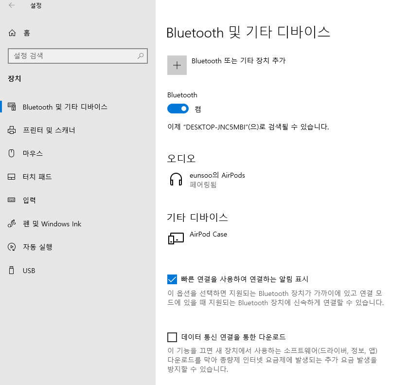
Task: Click the pen icon for 펜 및 Windows Ink
Action: (x=11, y=223)
